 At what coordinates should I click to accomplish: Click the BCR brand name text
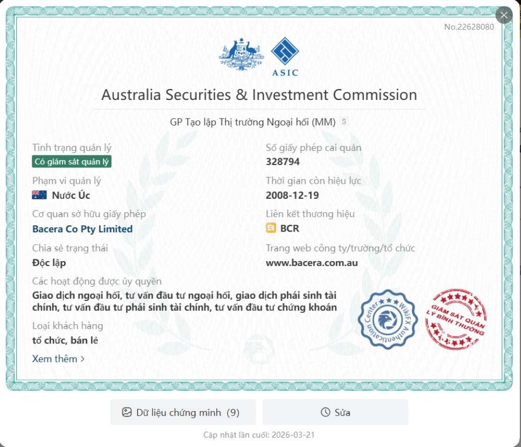point(290,228)
